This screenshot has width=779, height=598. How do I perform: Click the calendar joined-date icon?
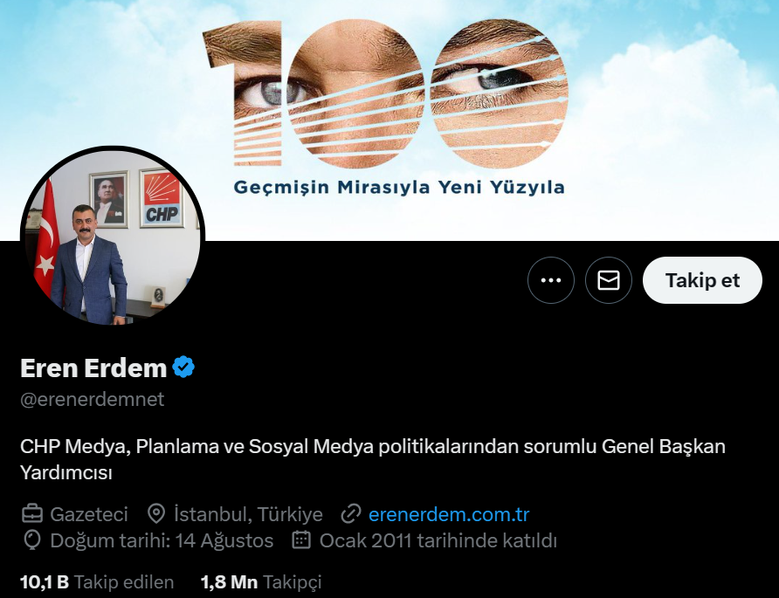301,540
